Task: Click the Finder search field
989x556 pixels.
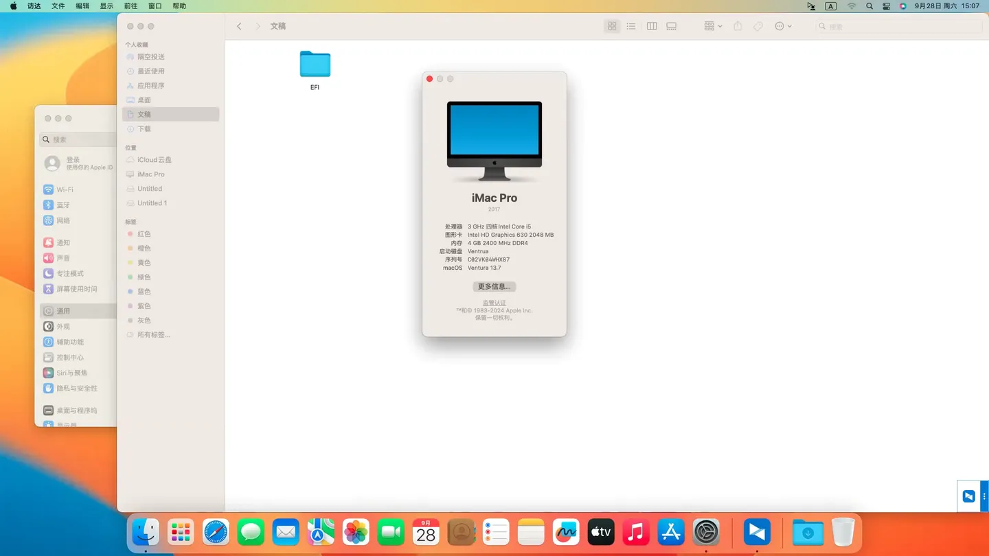Action: click(x=898, y=26)
